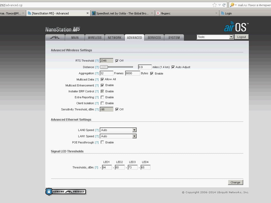
Task: Close the NanoStation M5 Advanced browser tab
Action: pyautogui.click(x=87, y=13)
